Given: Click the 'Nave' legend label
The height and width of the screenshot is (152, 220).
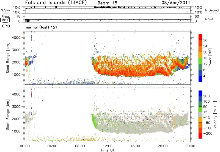Looking at the screenshot, I should (209, 19).
